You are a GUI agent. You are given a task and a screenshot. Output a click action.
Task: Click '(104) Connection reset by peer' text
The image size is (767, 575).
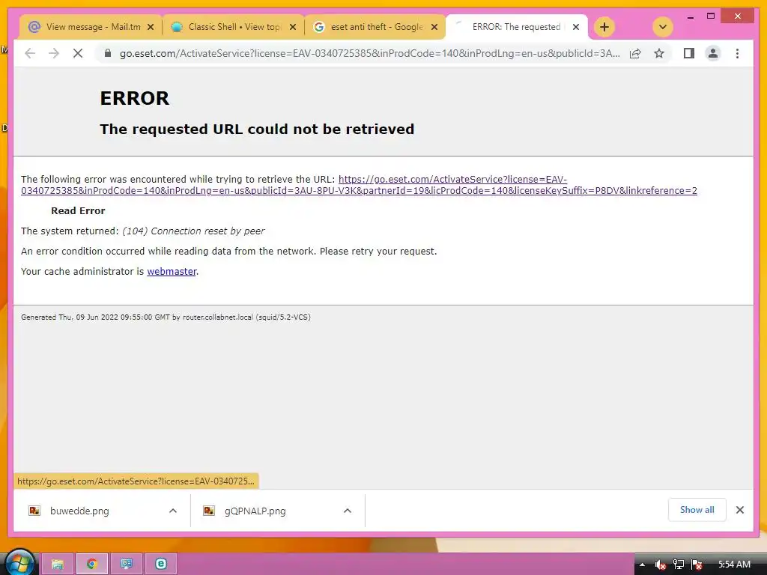[193, 231]
